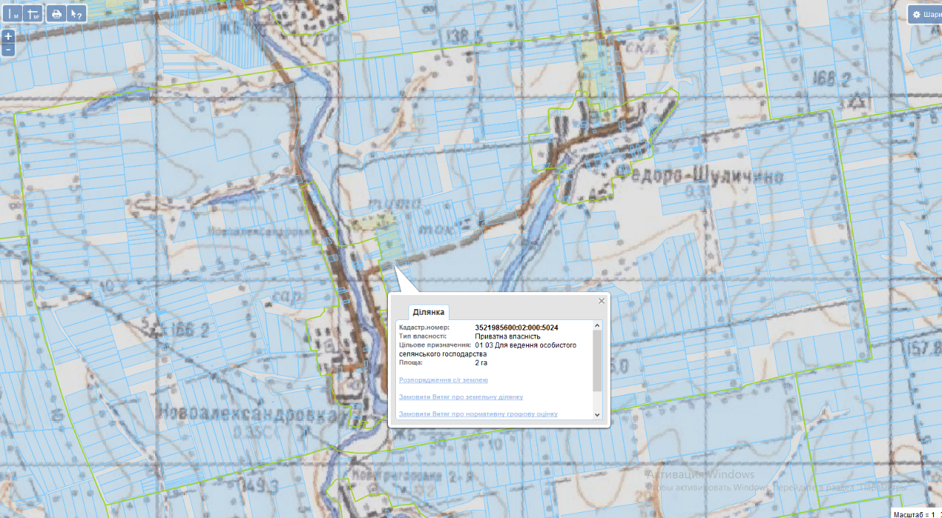
Task: Zoom in with the plus button
Action: click(x=8, y=36)
